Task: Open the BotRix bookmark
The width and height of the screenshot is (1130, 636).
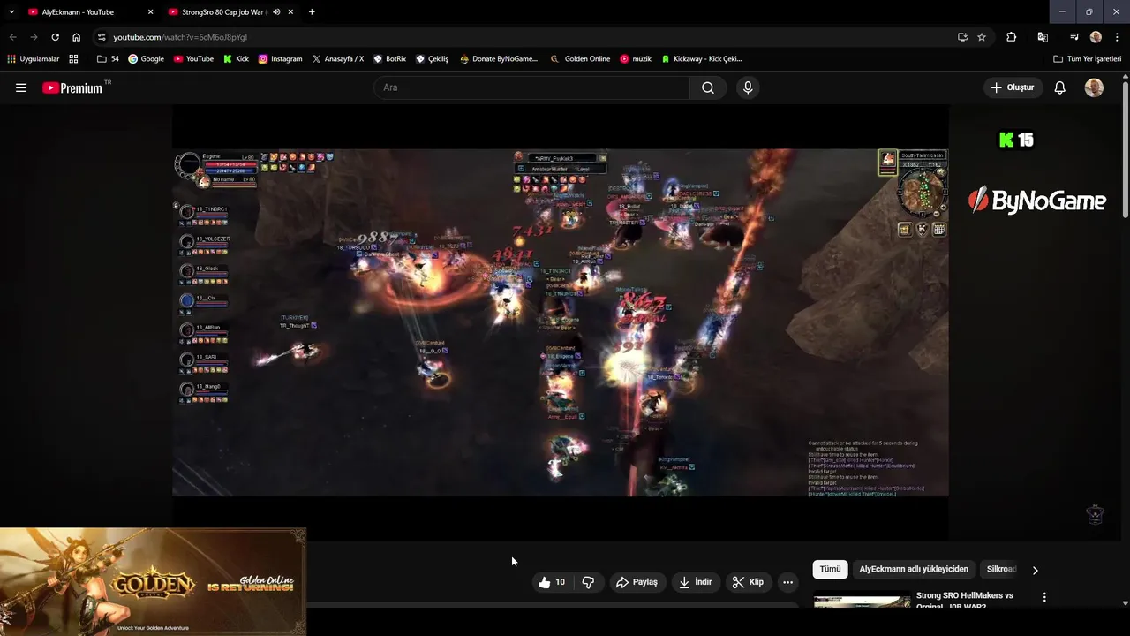Action: [x=389, y=59]
